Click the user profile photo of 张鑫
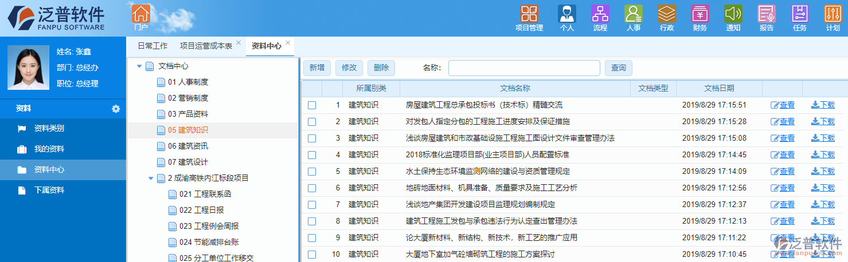848x262 pixels. pyautogui.click(x=28, y=68)
